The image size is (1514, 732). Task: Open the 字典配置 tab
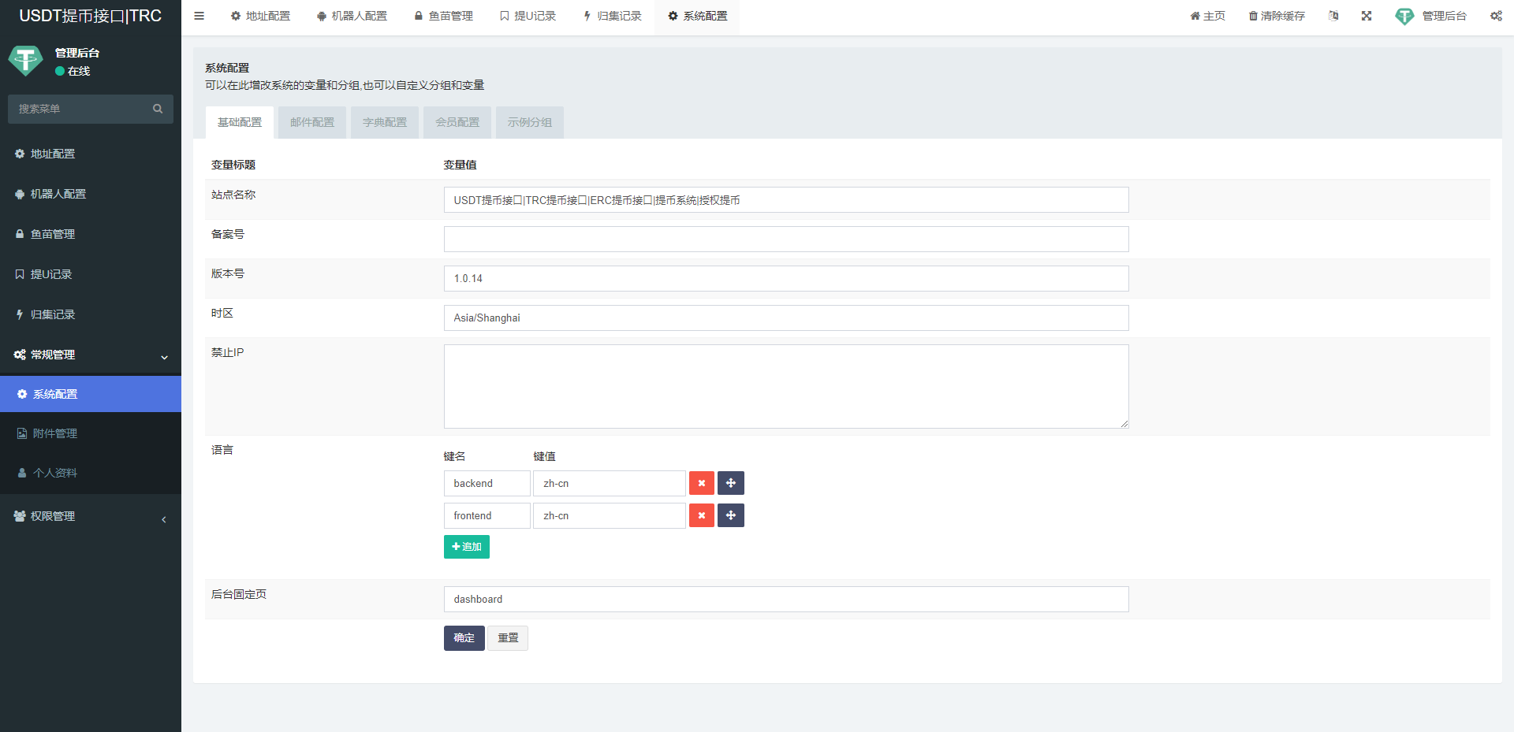(x=384, y=122)
